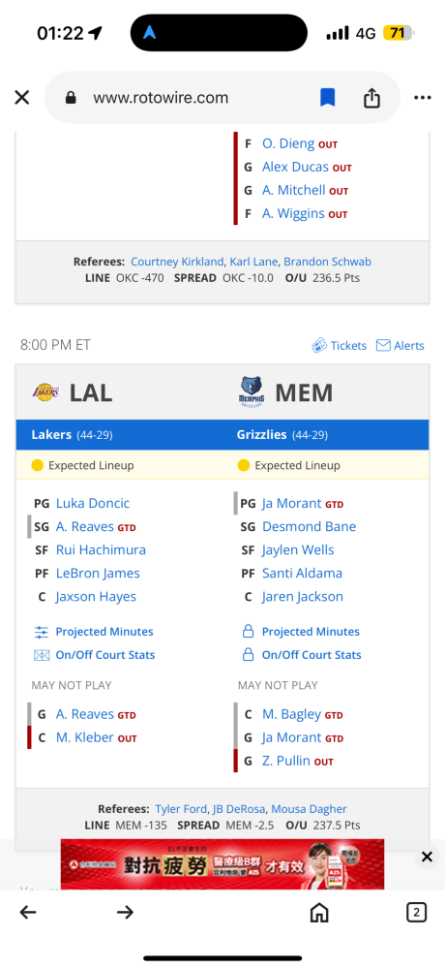Tap the browser back arrow
445x969 pixels.
(28, 912)
